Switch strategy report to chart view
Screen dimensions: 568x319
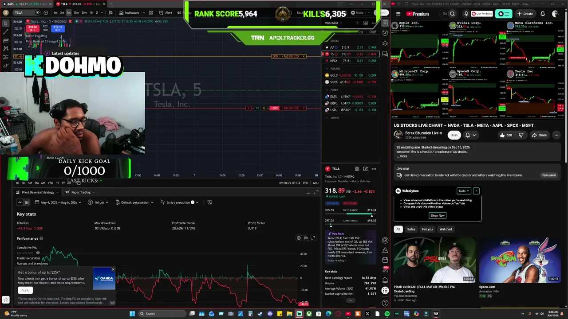coord(20,202)
